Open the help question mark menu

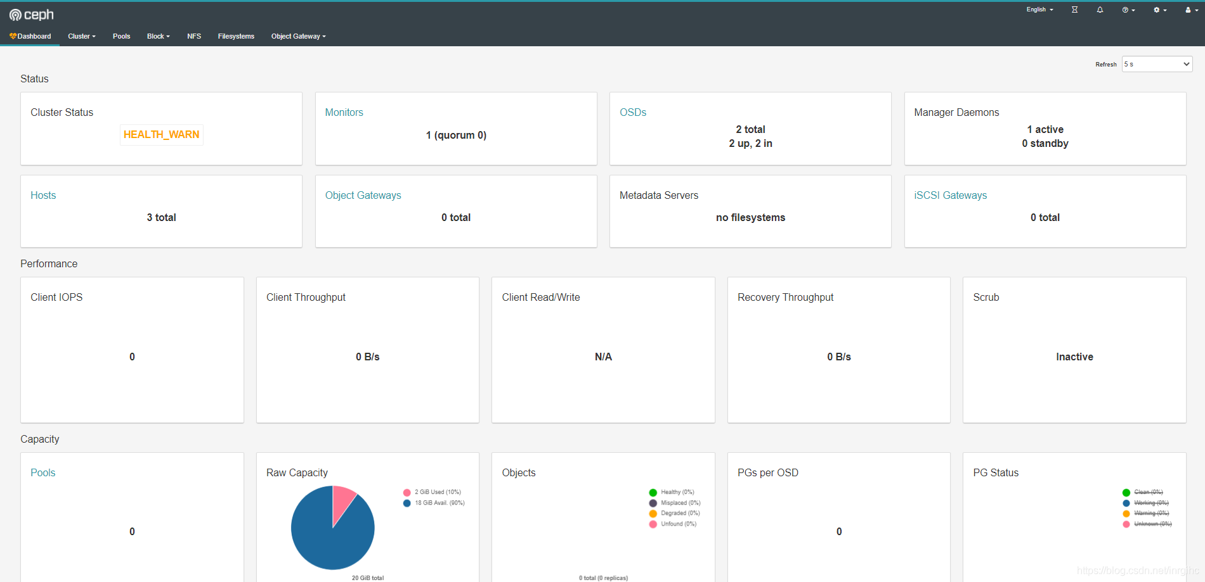tap(1128, 9)
